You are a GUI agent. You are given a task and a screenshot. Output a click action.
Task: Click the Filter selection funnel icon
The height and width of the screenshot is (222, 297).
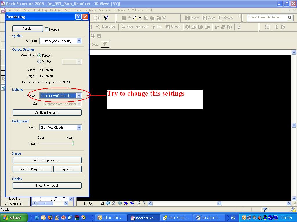(x=105, y=45)
